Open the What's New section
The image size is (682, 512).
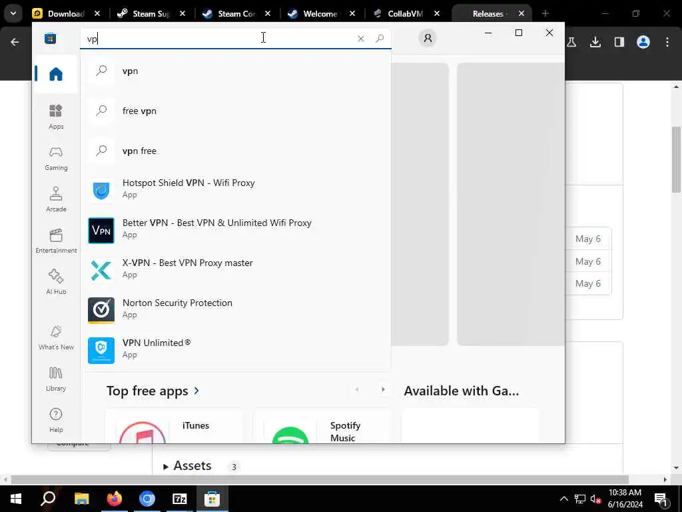pos(56,337)
